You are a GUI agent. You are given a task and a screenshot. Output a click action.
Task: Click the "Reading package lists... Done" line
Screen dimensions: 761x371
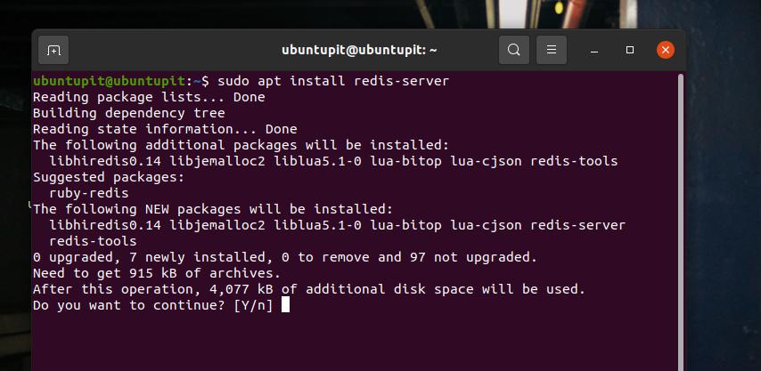[x=149, y=97]
